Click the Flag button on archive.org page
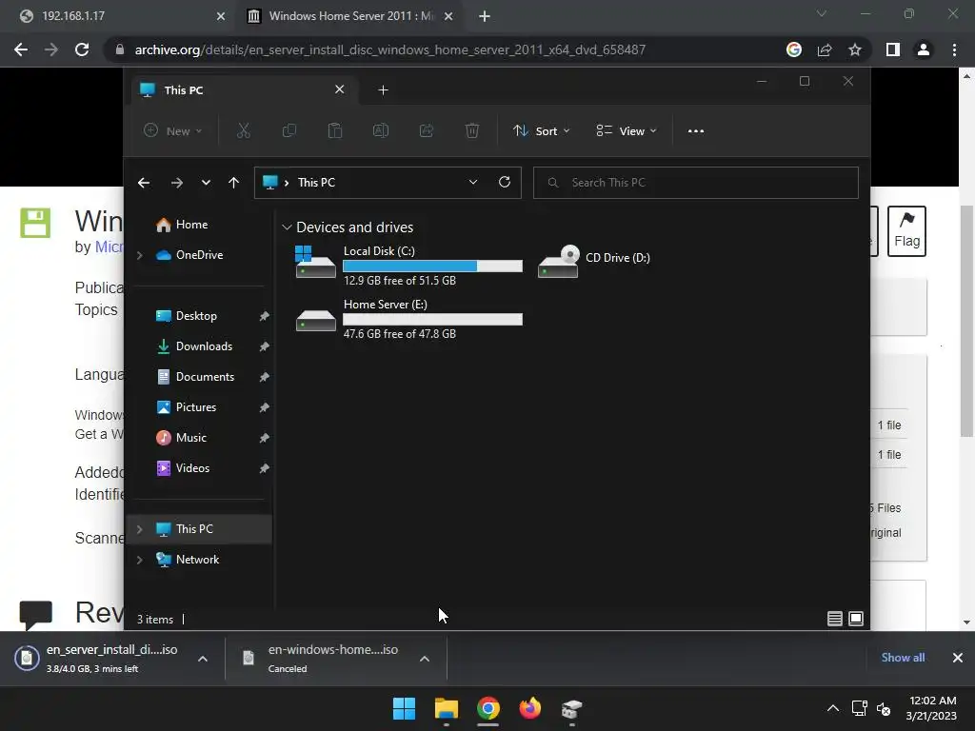The height and width of the screenshot is (731, 975). [906, 231]
